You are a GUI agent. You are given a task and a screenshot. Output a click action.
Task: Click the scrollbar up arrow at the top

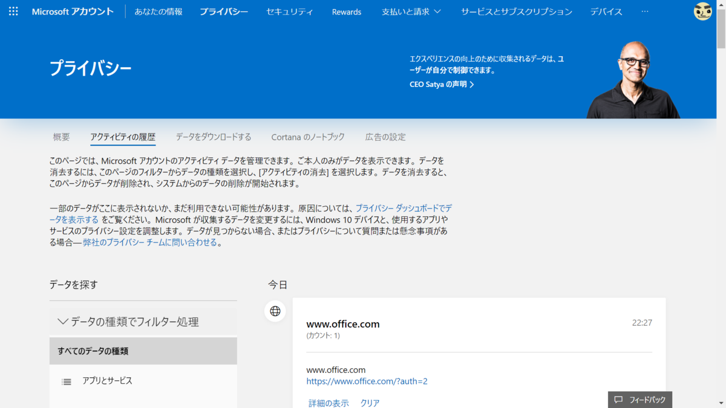click(721, 5)
